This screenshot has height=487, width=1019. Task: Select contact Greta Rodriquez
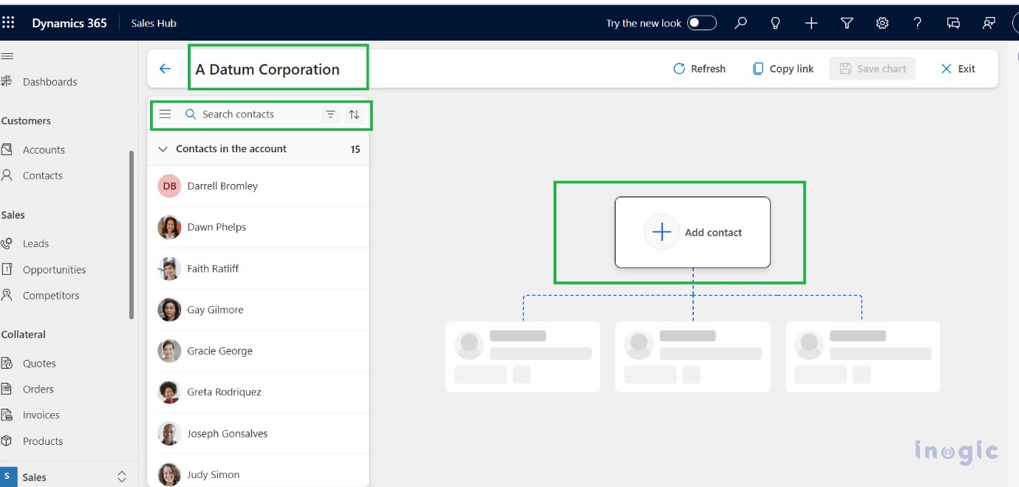pyautogui.click(x=258, y=392)
